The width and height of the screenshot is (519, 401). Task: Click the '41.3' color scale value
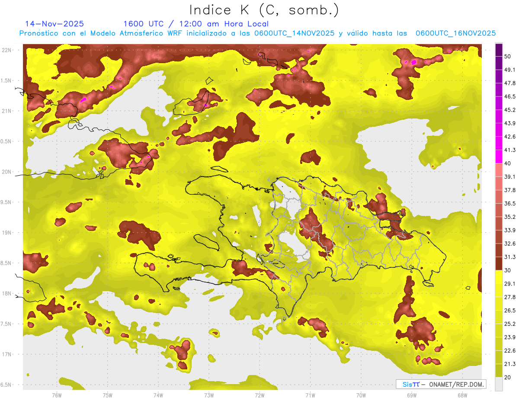point(509,150)
